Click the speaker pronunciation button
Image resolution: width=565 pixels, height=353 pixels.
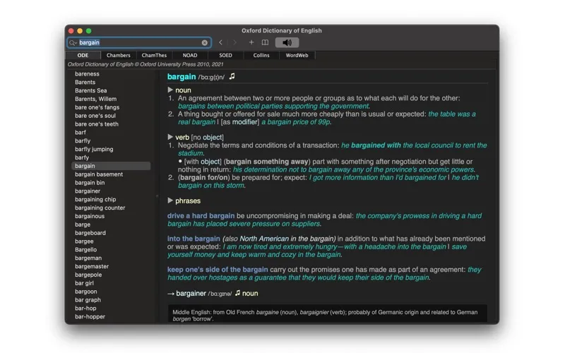click(287, 42)
